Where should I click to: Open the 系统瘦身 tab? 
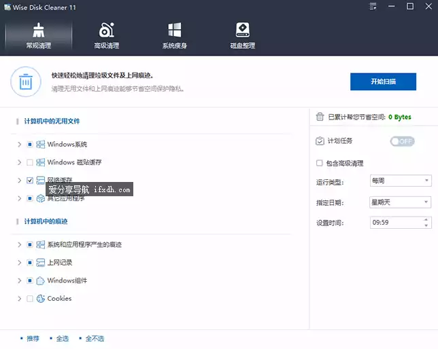tap(175, 36)
